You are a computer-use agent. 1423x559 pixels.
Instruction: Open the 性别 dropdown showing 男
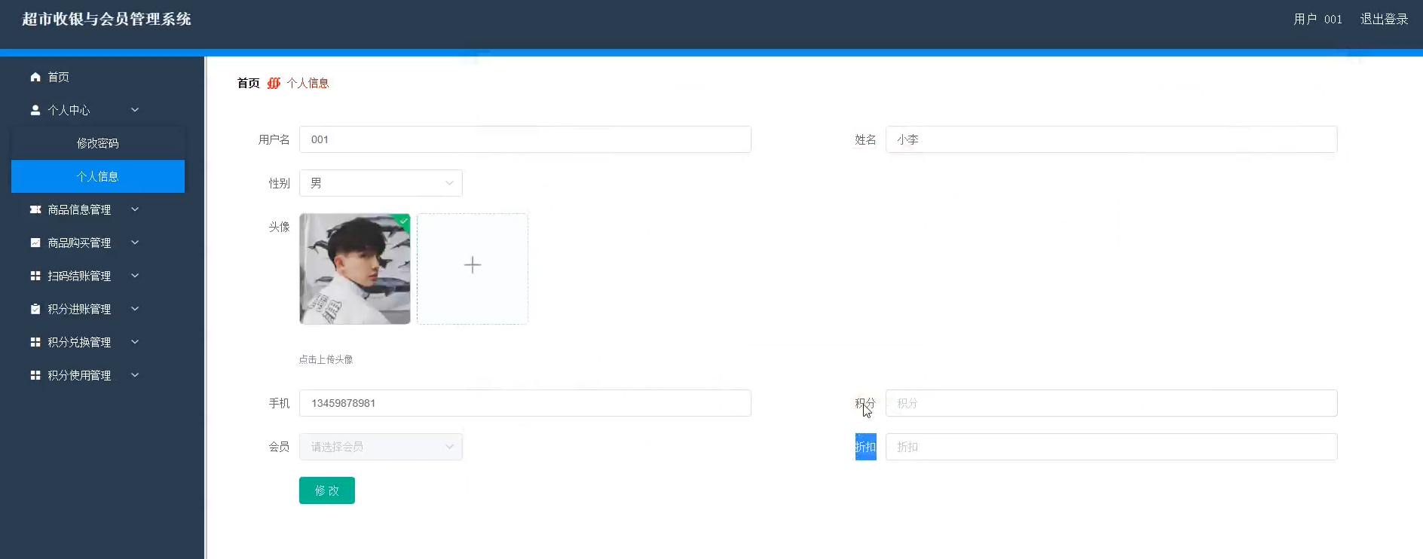point(381,183)
